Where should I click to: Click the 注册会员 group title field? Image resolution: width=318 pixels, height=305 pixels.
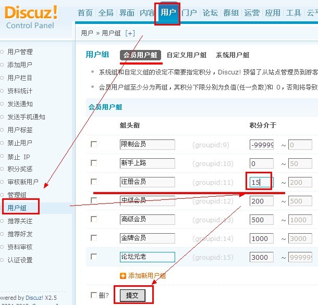click(147, 182)
